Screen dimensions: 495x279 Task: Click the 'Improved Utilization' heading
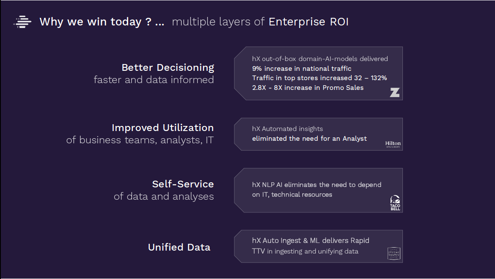tap(163, 128)
